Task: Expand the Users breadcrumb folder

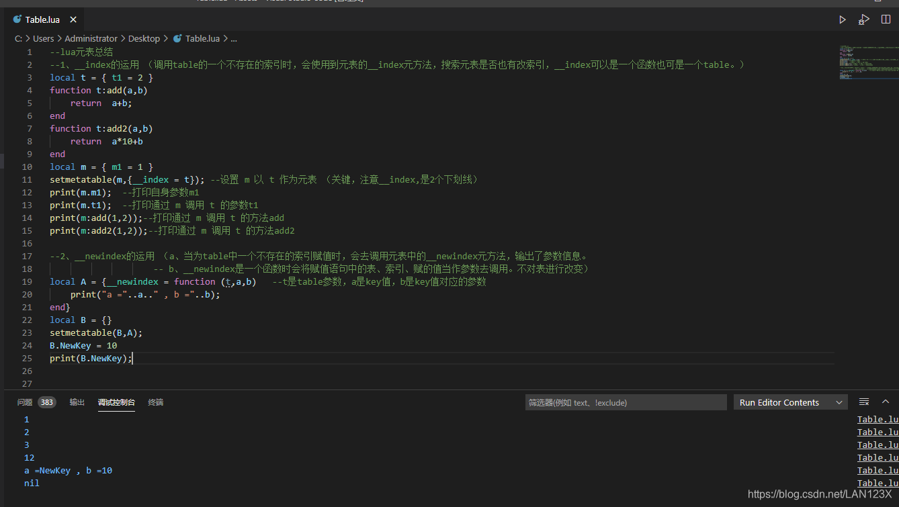Action: coord(43,38)
